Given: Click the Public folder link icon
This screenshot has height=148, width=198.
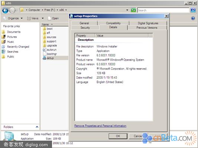Looking at the screenshot, I should pos(4,57).
